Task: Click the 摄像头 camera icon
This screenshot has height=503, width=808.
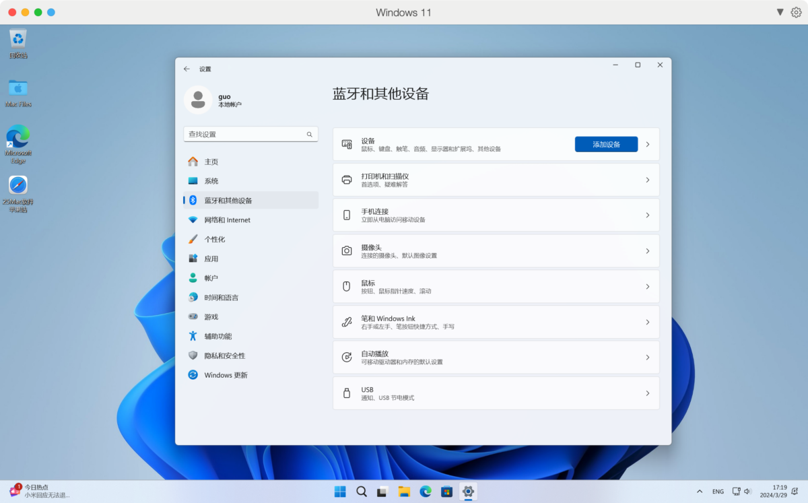Action: click(347, 250)
